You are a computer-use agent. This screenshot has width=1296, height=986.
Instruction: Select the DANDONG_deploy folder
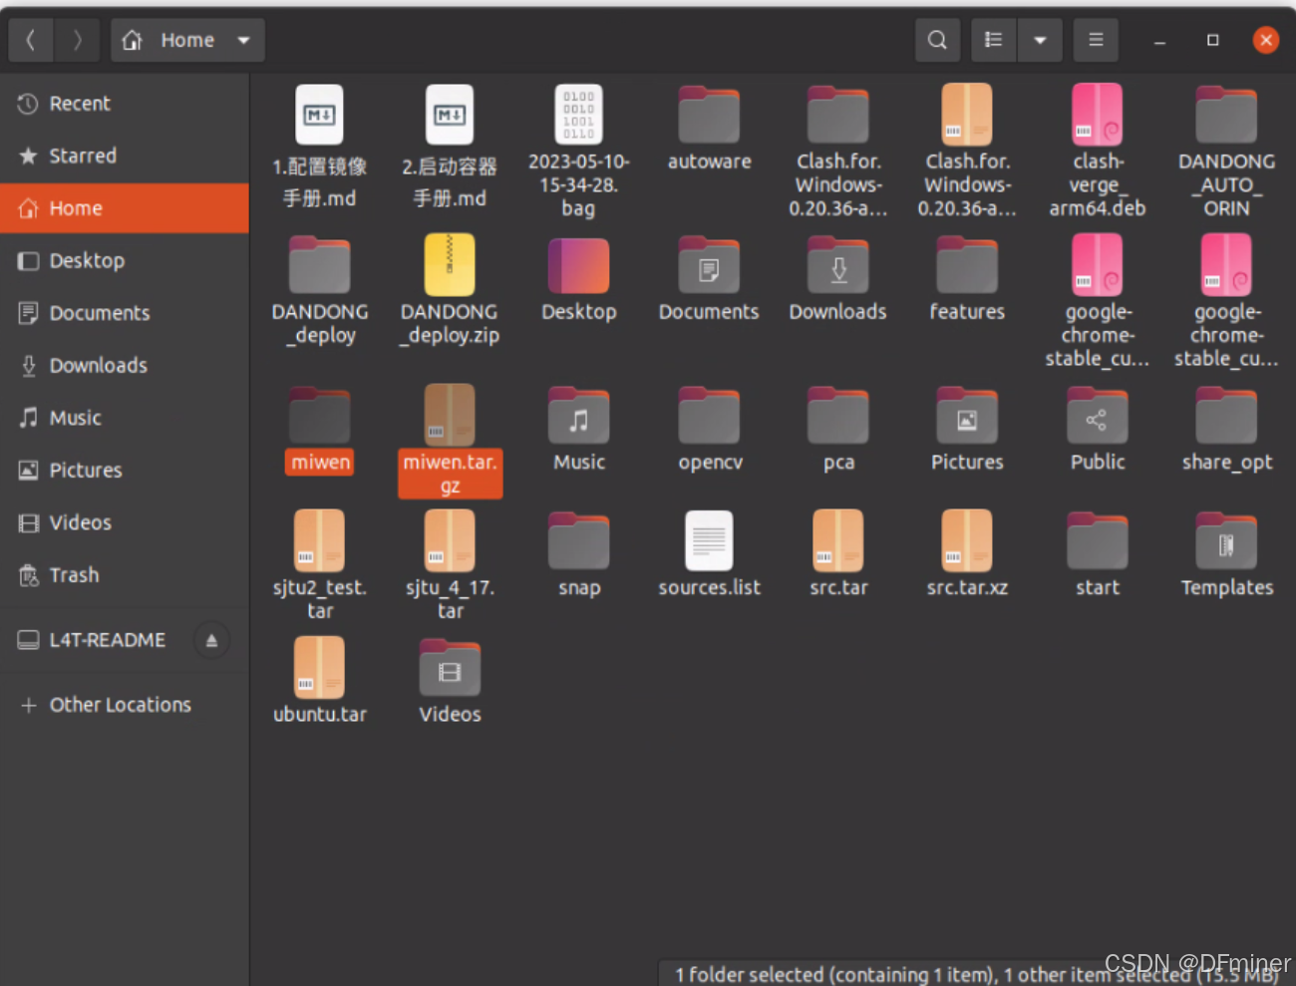click(x=320, y=290)
